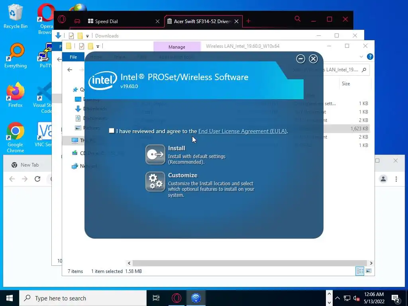The height and width of the screenshot is (306, 408).
Task: Open the Recycle Bin desktop icon
Action: pyautogui.click(x=16, y=16)
